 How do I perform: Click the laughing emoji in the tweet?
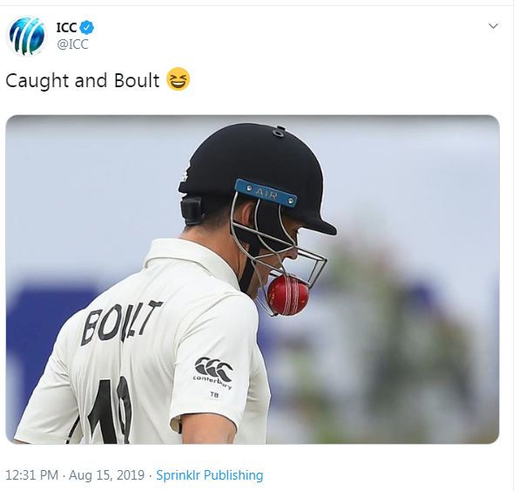pyautogui.click(x=178, y=79)
